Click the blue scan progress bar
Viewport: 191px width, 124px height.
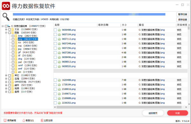pos(89,14)
